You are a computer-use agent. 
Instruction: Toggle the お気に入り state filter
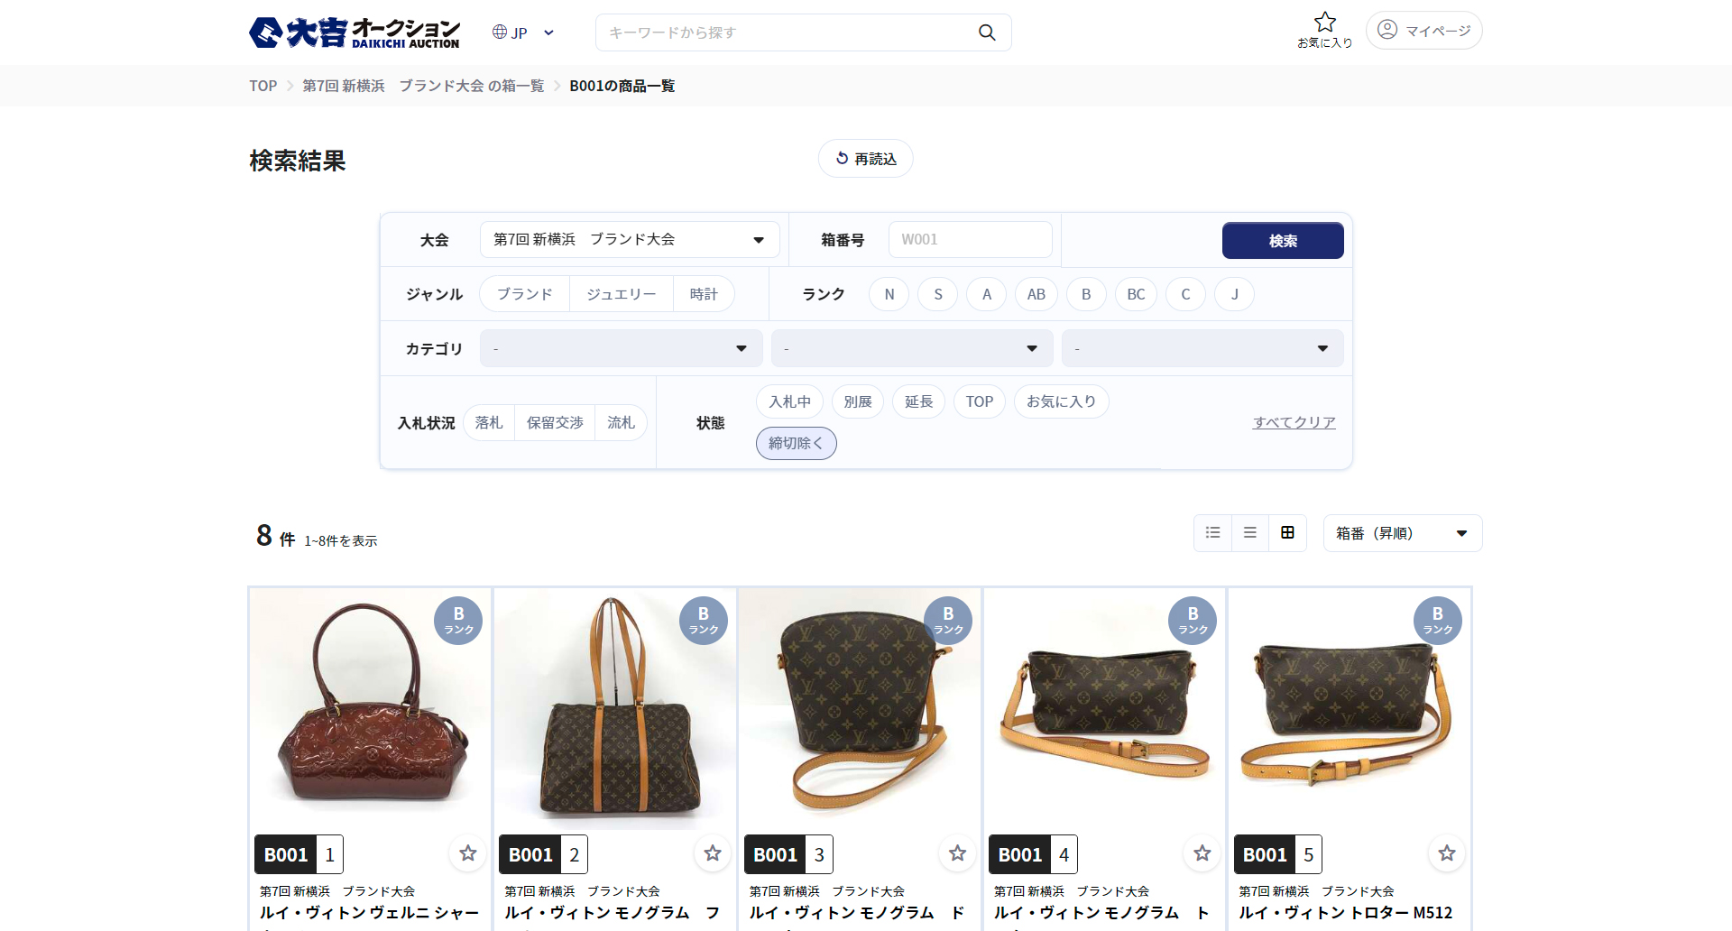pyautogui.click(x=1062, y=401)
